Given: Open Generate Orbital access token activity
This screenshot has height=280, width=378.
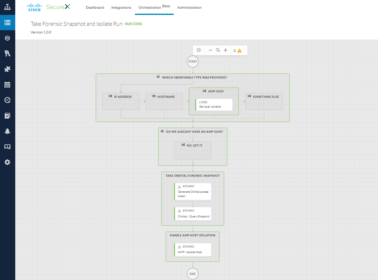Looking at the screenshot, I should (193, 192).
